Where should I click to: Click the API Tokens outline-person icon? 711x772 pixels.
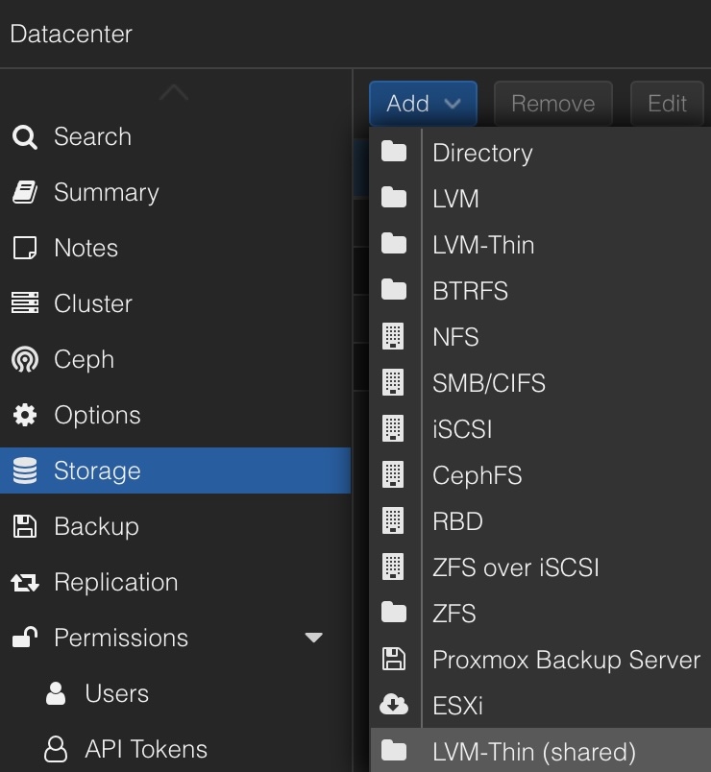[56, 749]
